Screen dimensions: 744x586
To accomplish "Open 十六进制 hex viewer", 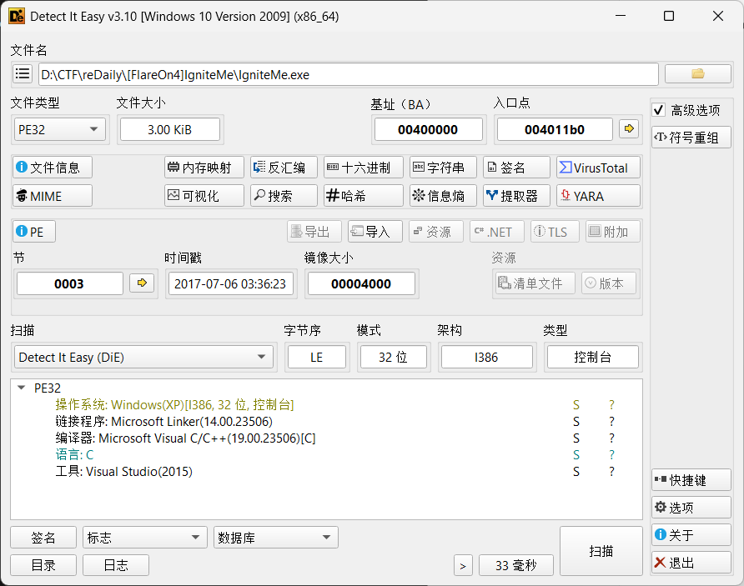I will (364, 168).
